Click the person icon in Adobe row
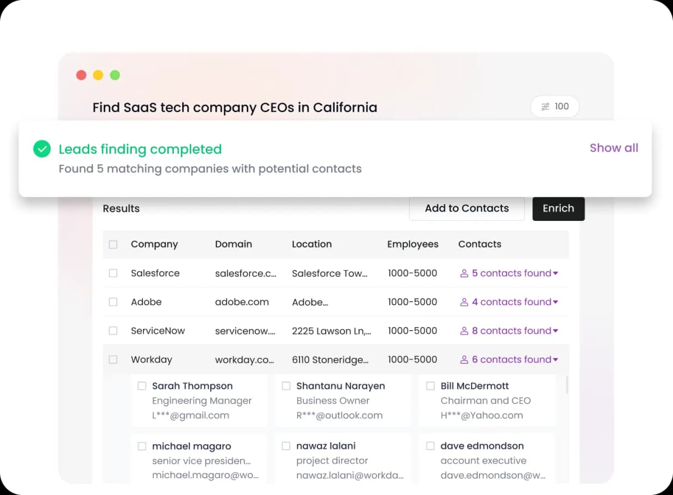673x495 pixels. (464, 302)
